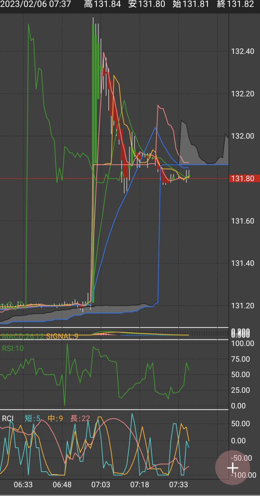This screenshot has width=260, height=496.
Task: Tap the RCI indicator label
Action: pyautogui.click(x=7, y=418)
